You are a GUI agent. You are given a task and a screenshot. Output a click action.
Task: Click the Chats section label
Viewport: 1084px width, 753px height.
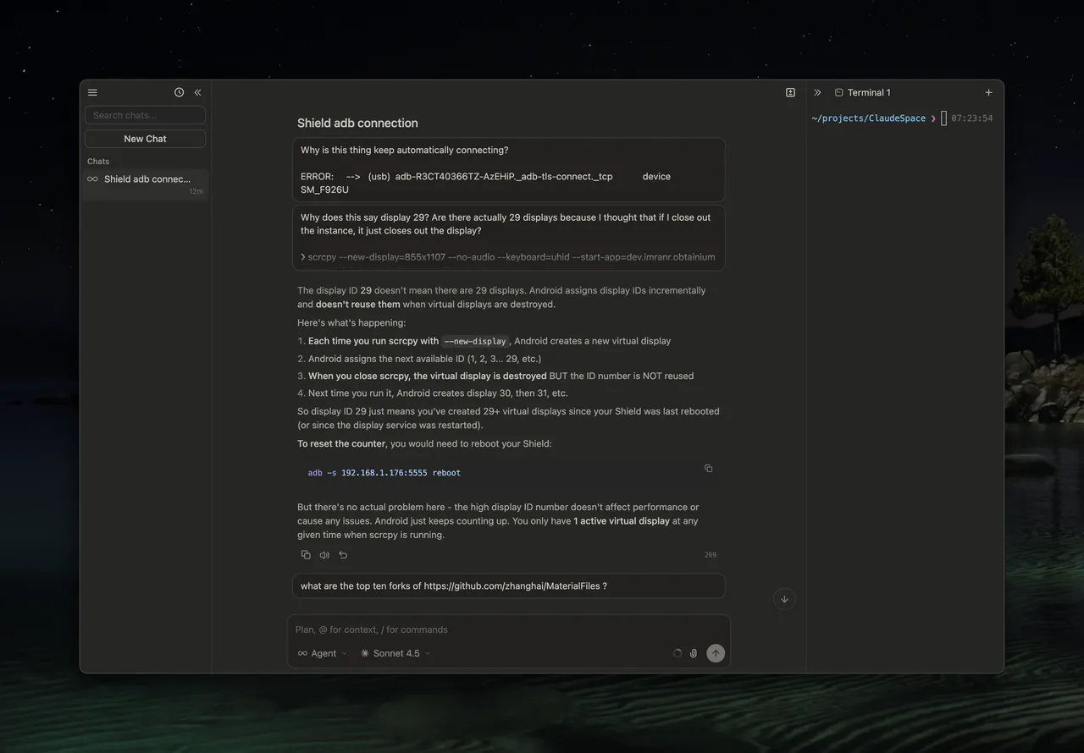coord(98,161)
